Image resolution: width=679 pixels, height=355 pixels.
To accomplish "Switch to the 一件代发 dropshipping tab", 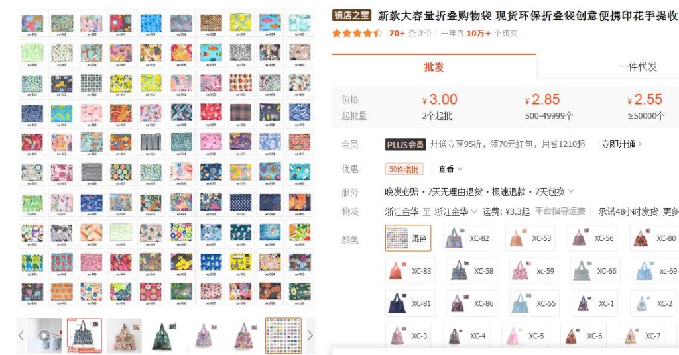I will pyautogui.click(x=637, y=67).
